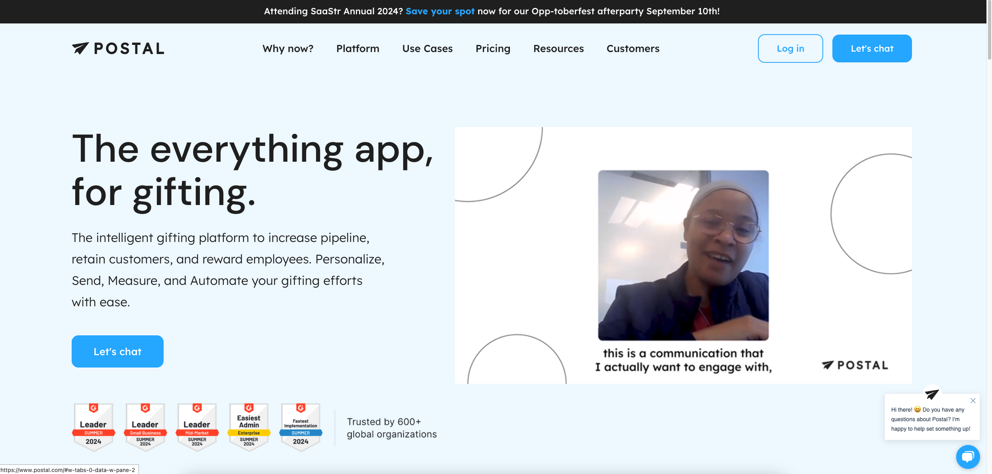Click the Leader Mid-Market badge
The width and height of the screenshot is (992, 474).
pyautogui.click(x=197, y=427)
